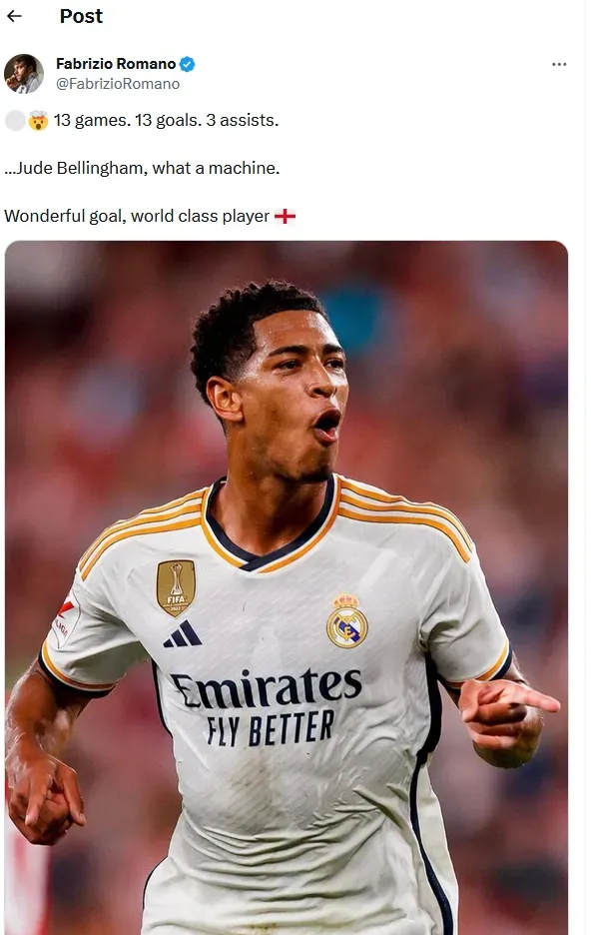Click the adidas logo on the jersey
The image size is (594, 935).
click(183, 634)
